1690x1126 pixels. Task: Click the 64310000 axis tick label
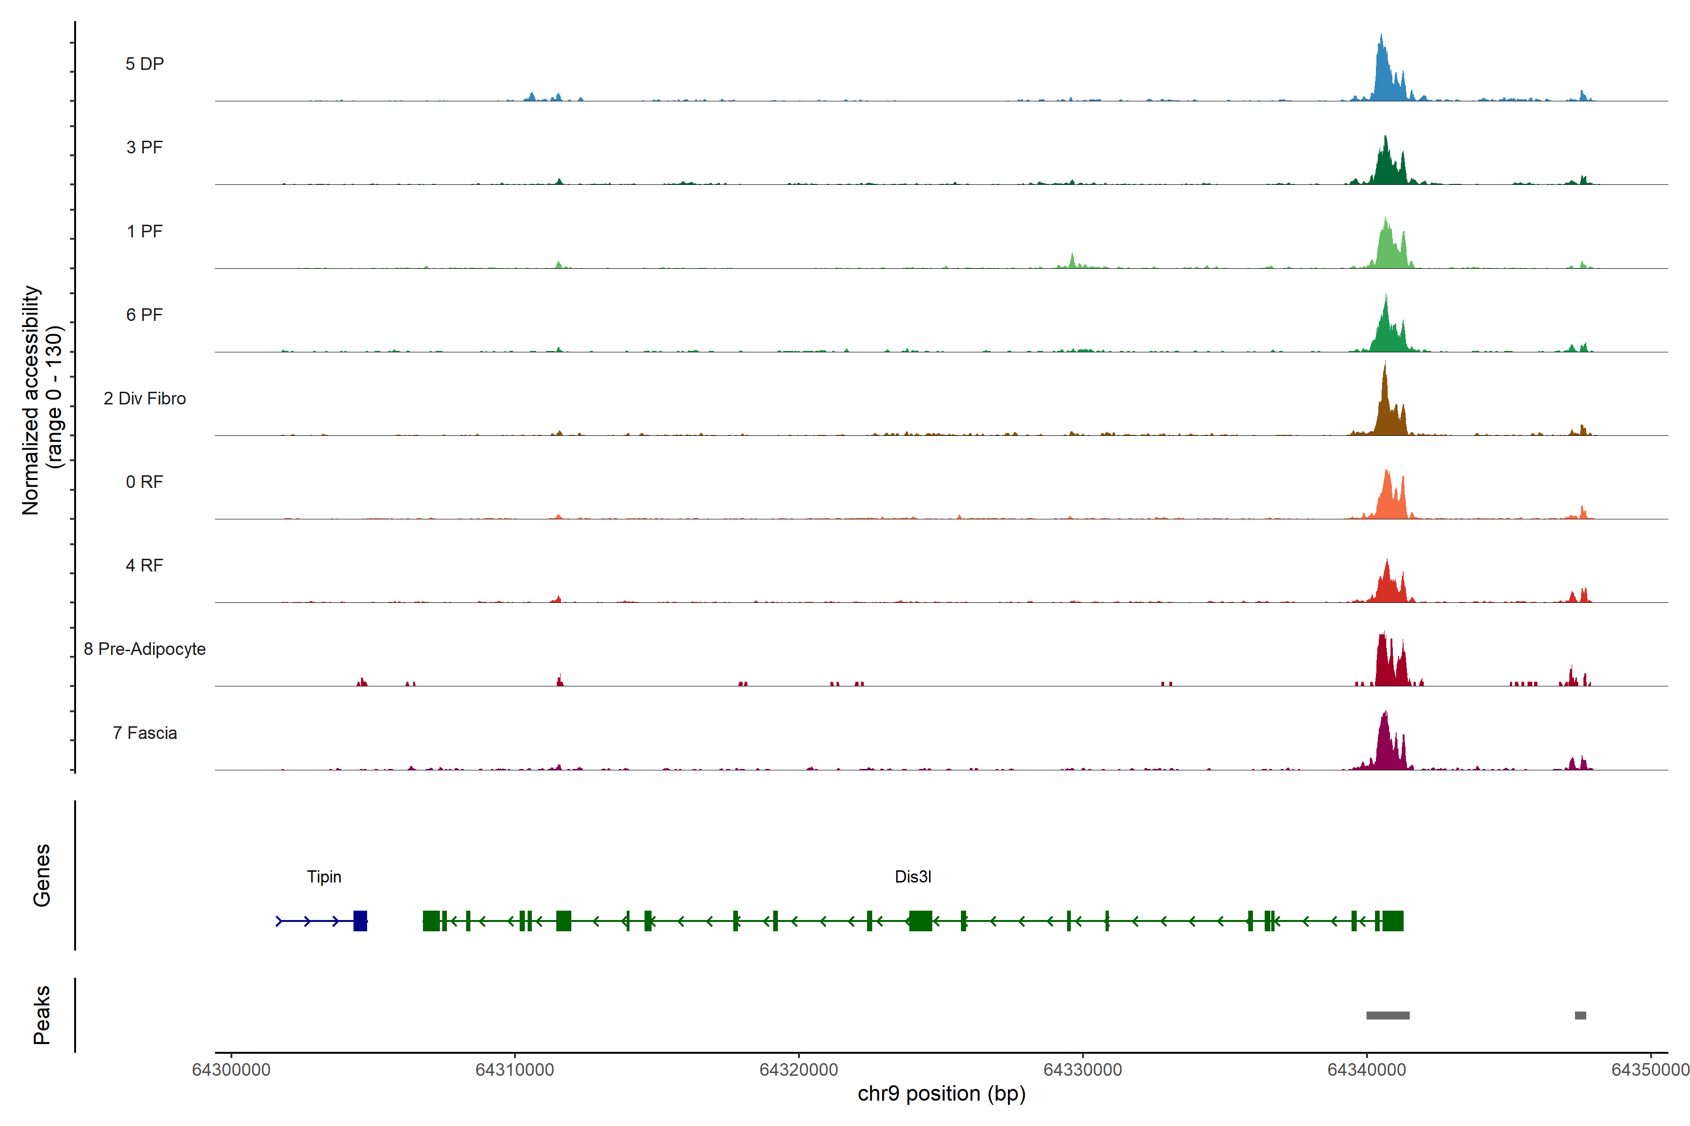(515, 1070)
